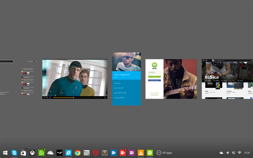Click the power plug battery tray icon
The height and width of the screenshot is (158, 253).
click(x=233, y=153)
